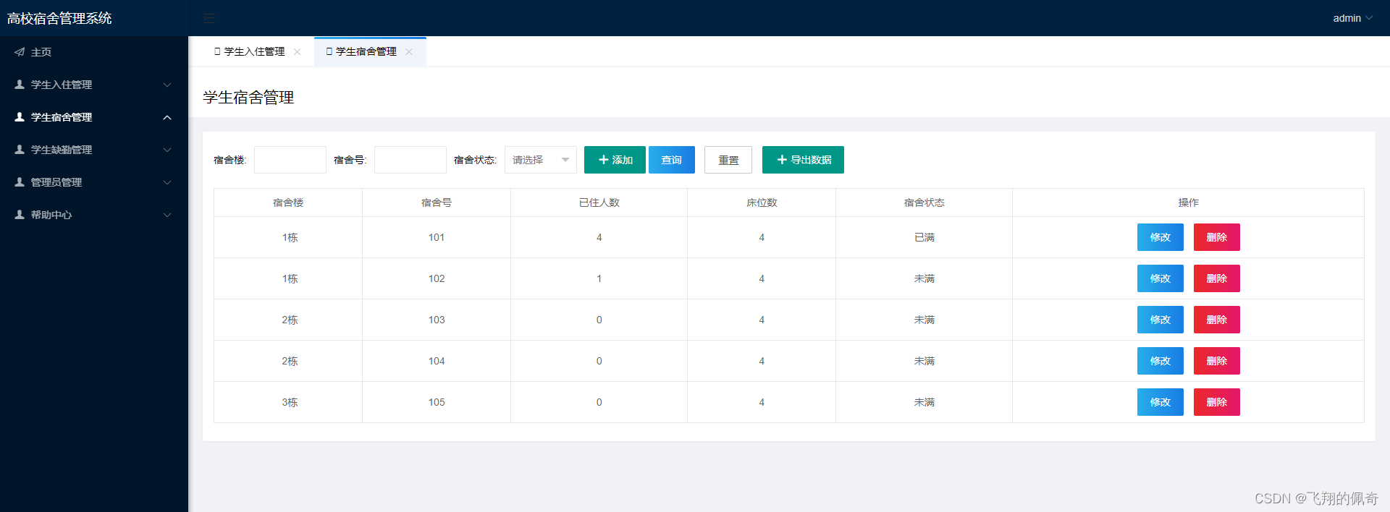The height and width of the screenshot is (512, 1390).
Task: Click the user icon beside 学生入住管理
Action: coord(20,85)
